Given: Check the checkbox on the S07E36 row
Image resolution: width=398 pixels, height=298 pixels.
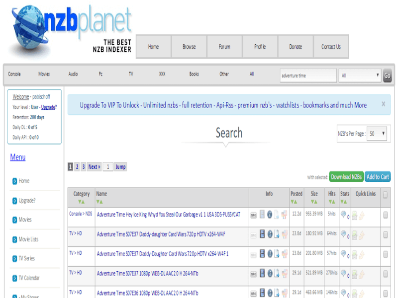Looking at the screenshot, I should 386,292.
